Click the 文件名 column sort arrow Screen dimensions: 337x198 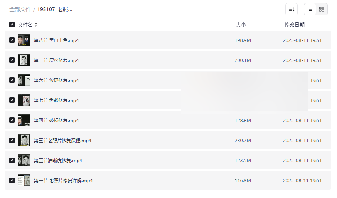[x=36, y=25]
